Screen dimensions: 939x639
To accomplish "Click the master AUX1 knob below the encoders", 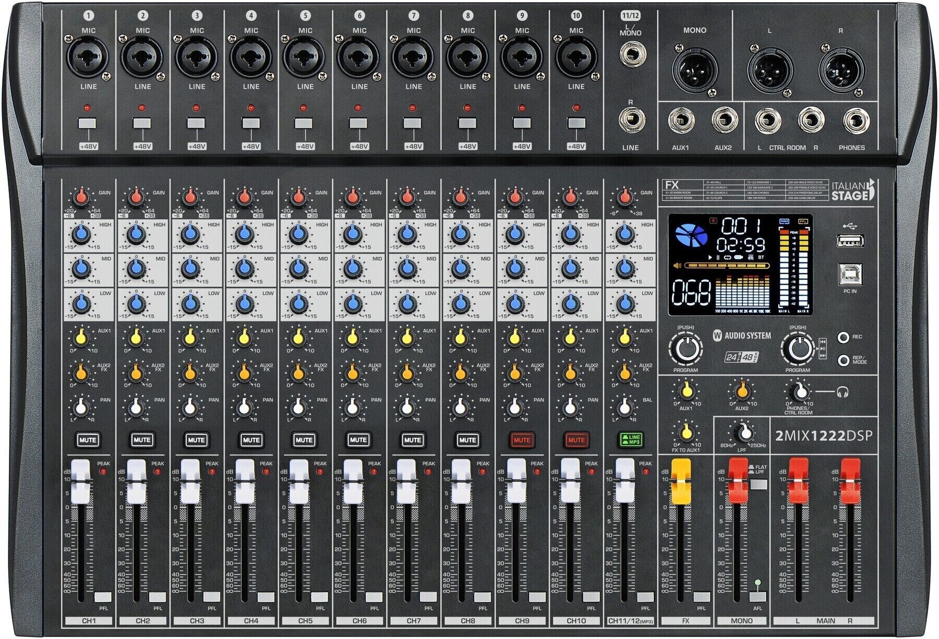I will pos(686,390).
